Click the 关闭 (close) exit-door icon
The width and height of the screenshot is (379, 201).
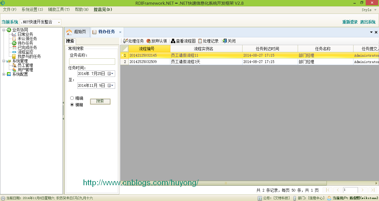(225, 41)
